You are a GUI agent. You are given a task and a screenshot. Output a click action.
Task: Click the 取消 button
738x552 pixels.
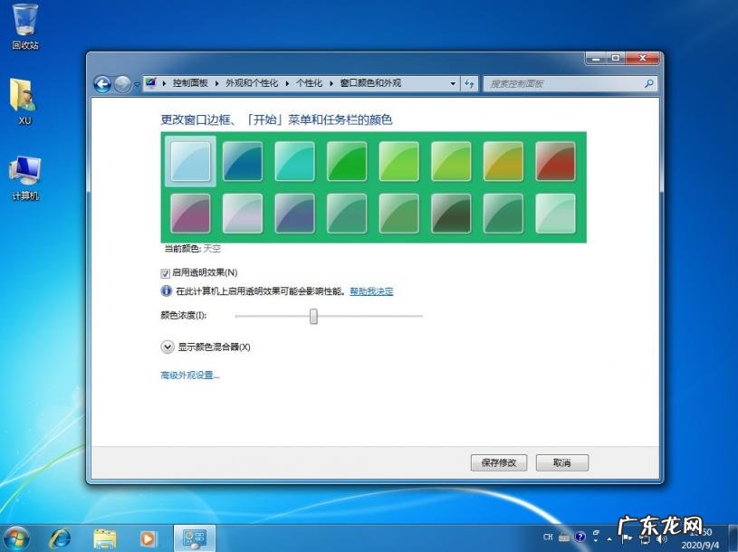[561, 462]
